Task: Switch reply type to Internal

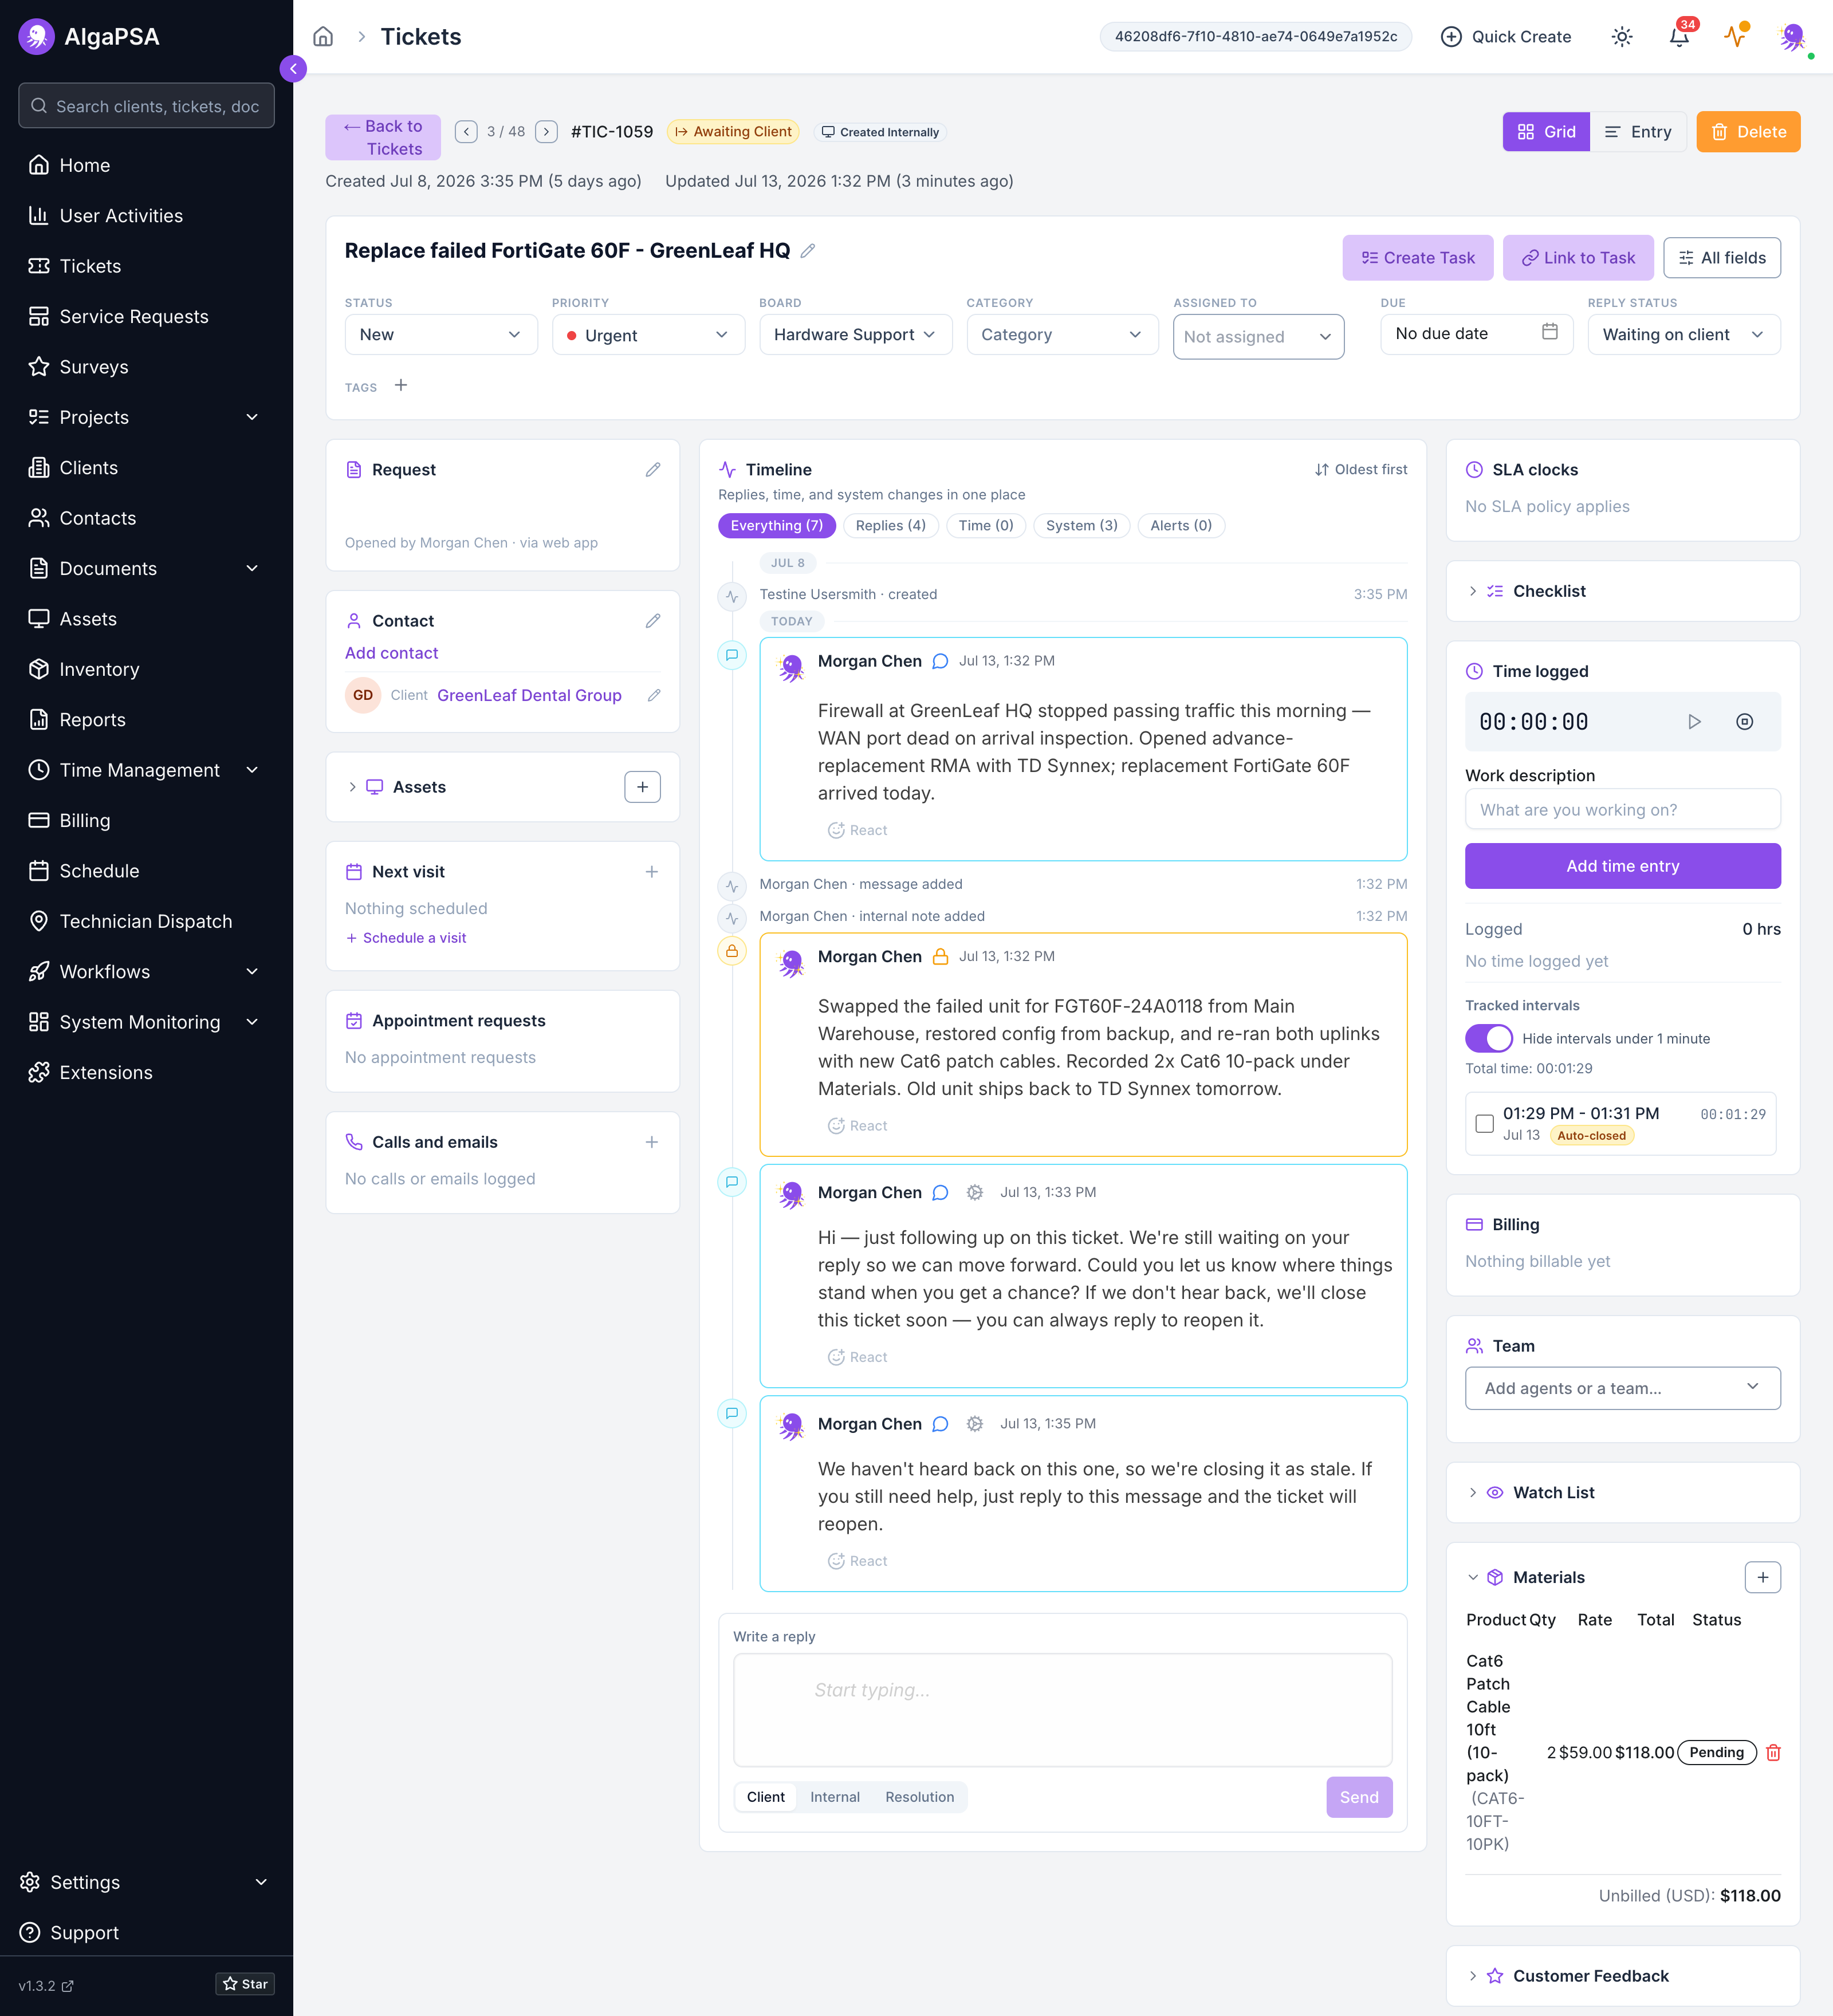Action: click(835, 1797)
